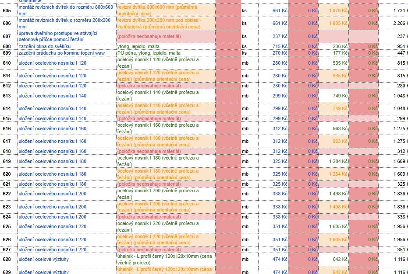Click 'úhelník - L profil černý' in row 628
408x274 pixels.
[165, 260]
